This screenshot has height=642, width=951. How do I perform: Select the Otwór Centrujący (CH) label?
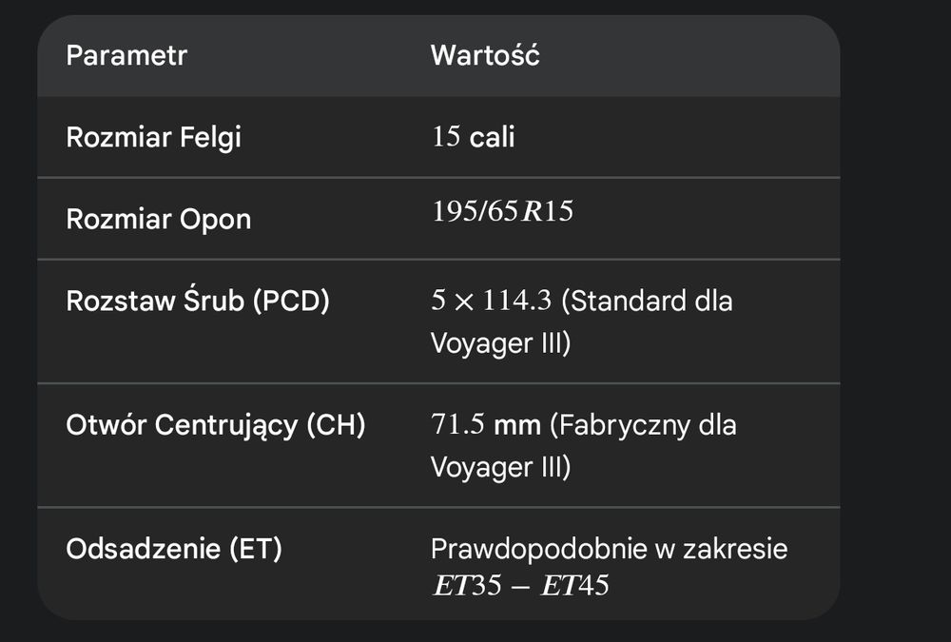(x=216, y=425)
